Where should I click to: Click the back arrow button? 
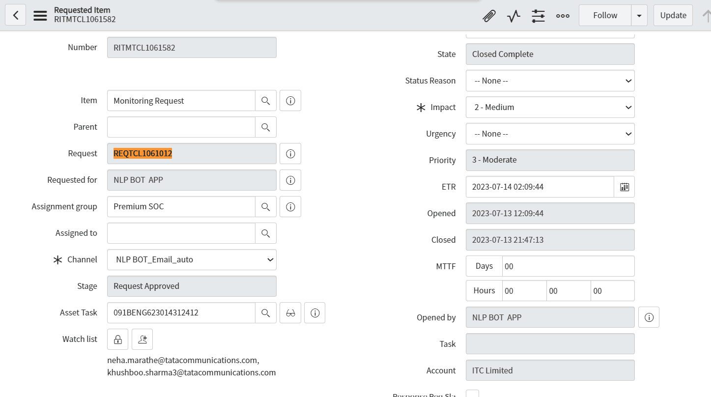coord(15,15)
